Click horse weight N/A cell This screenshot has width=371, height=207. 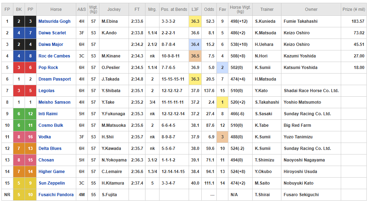[240, 194]
